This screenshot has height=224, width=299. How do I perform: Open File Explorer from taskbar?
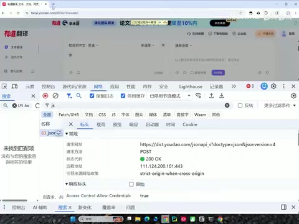pos(138,219)
